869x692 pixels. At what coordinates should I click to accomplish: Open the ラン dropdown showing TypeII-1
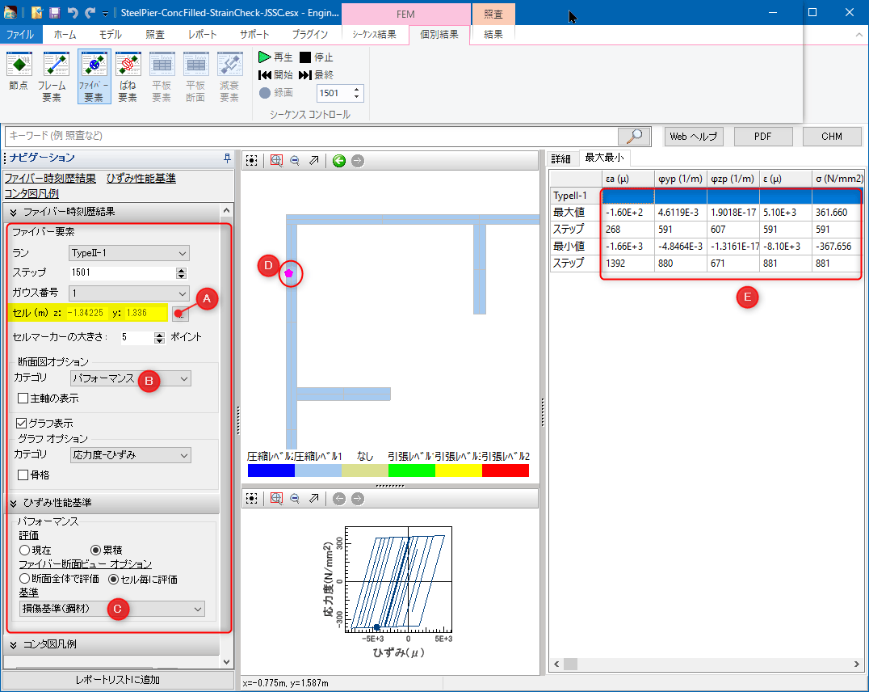click(x=128, y=253)
